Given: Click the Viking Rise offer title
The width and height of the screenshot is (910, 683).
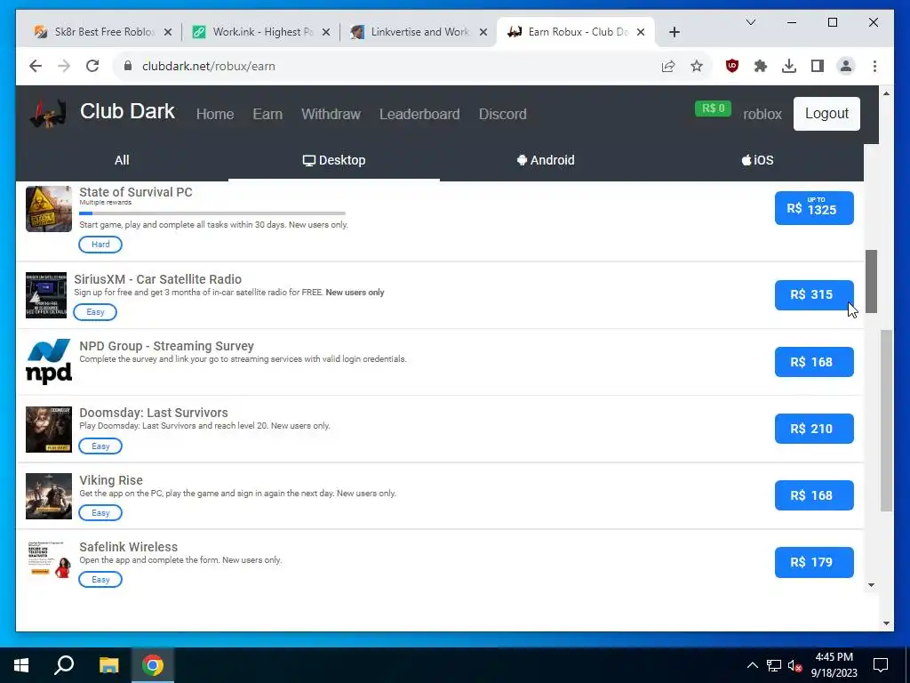Looking at the screenshot, I should coord(111,480).
